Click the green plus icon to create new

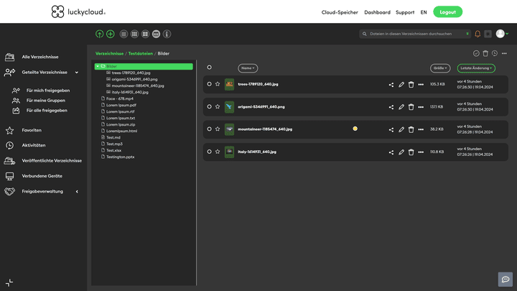coord(111,34)
